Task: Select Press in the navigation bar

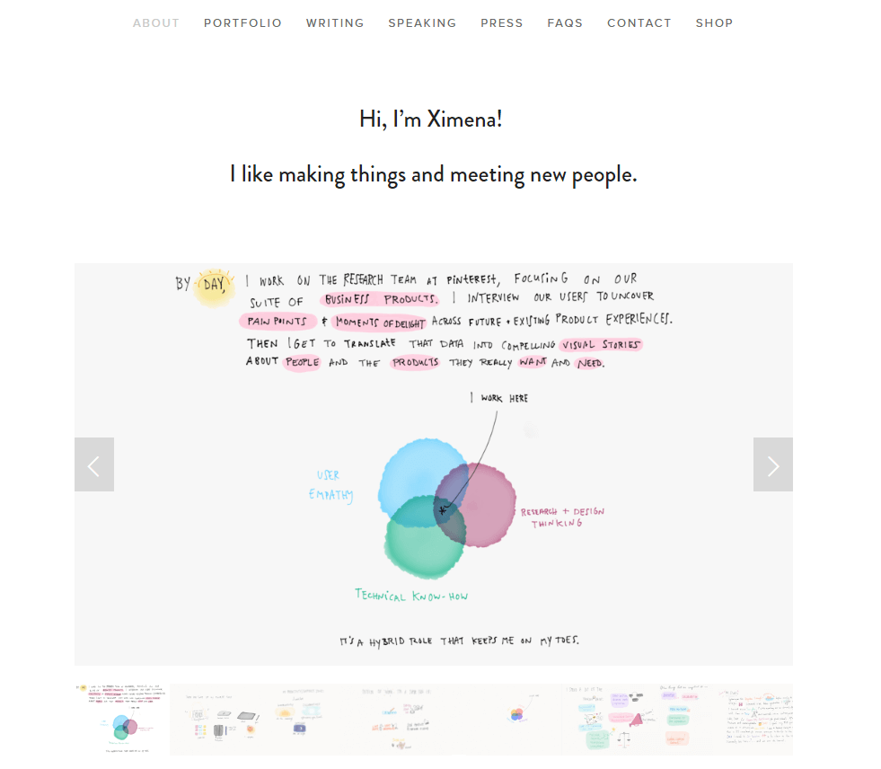Action: click(501, 23)
